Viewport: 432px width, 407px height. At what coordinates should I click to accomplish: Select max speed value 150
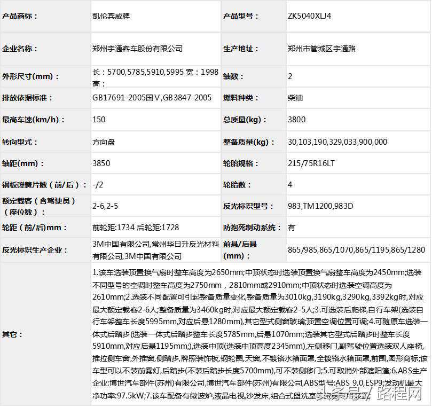click(99, 120)
